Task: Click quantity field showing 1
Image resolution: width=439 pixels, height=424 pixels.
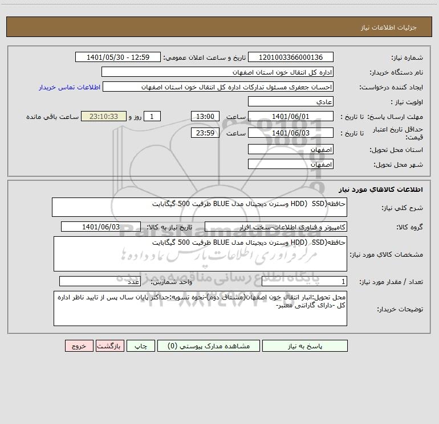Action: [304, 281]
